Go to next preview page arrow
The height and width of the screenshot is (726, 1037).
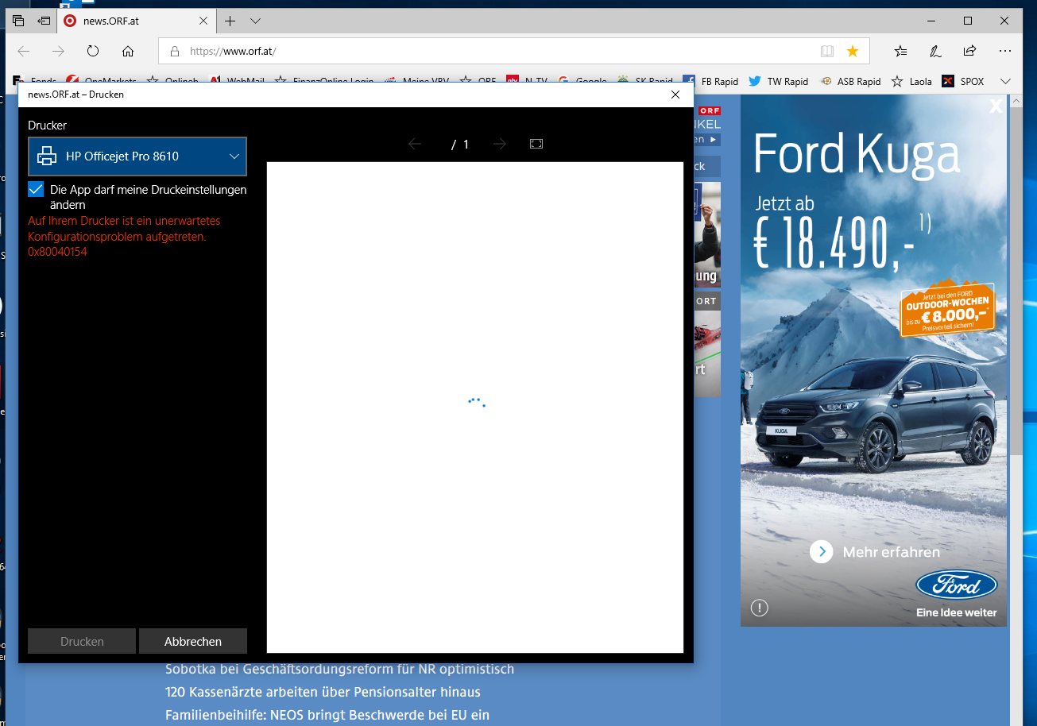pyautogui.click(x=499, y=144)
